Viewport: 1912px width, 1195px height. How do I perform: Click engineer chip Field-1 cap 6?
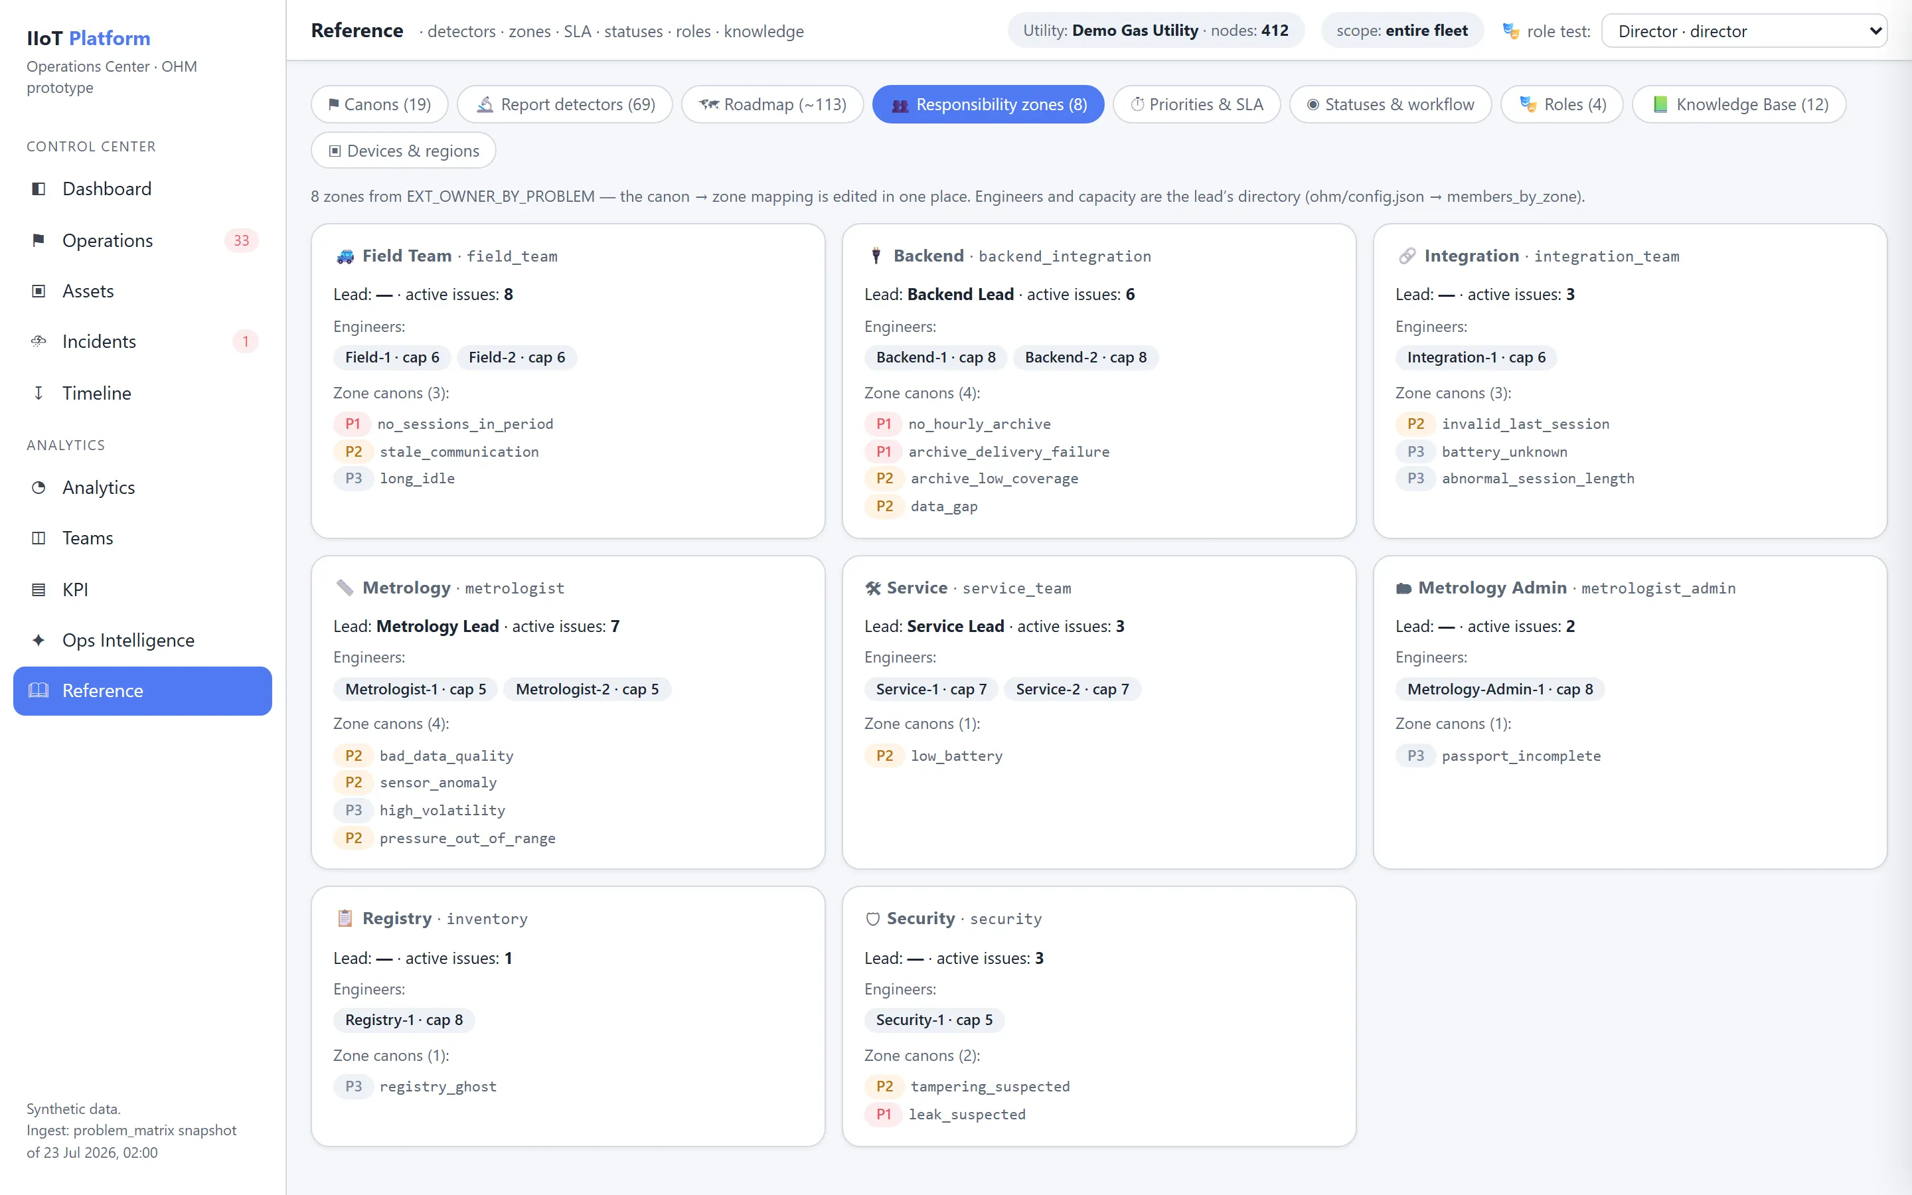[392, 357]
